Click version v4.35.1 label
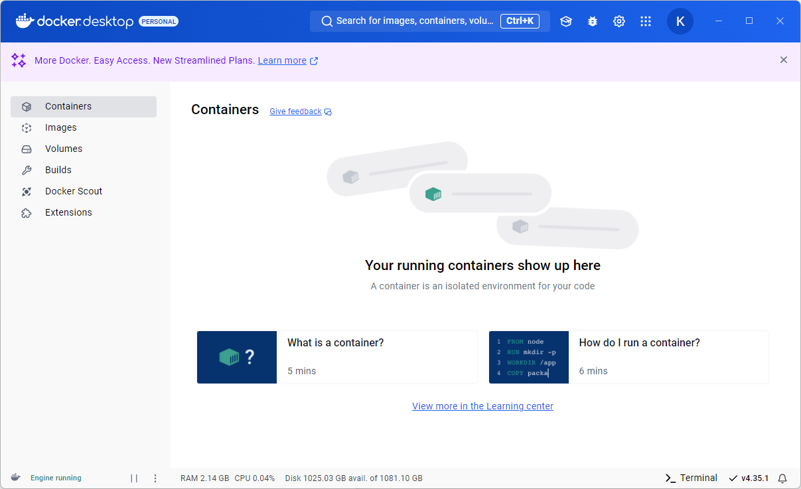 (755, 478)
